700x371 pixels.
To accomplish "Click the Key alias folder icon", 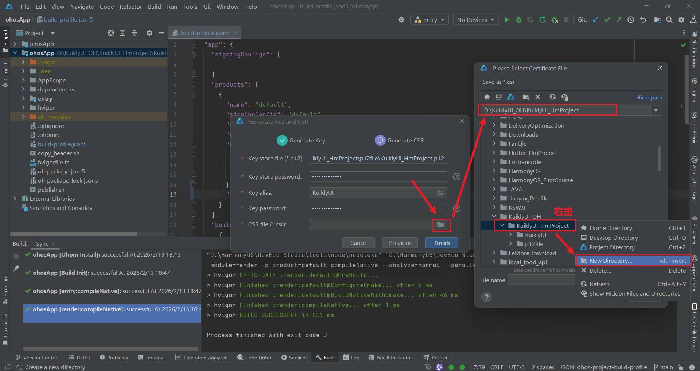I will coord(441,193).
